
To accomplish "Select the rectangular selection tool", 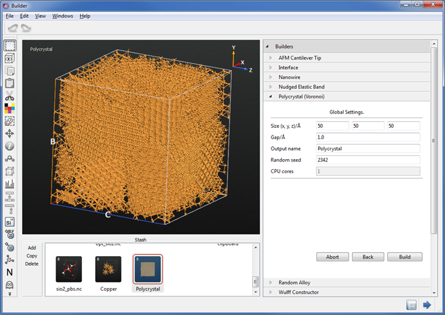I will tap(10, 46).
